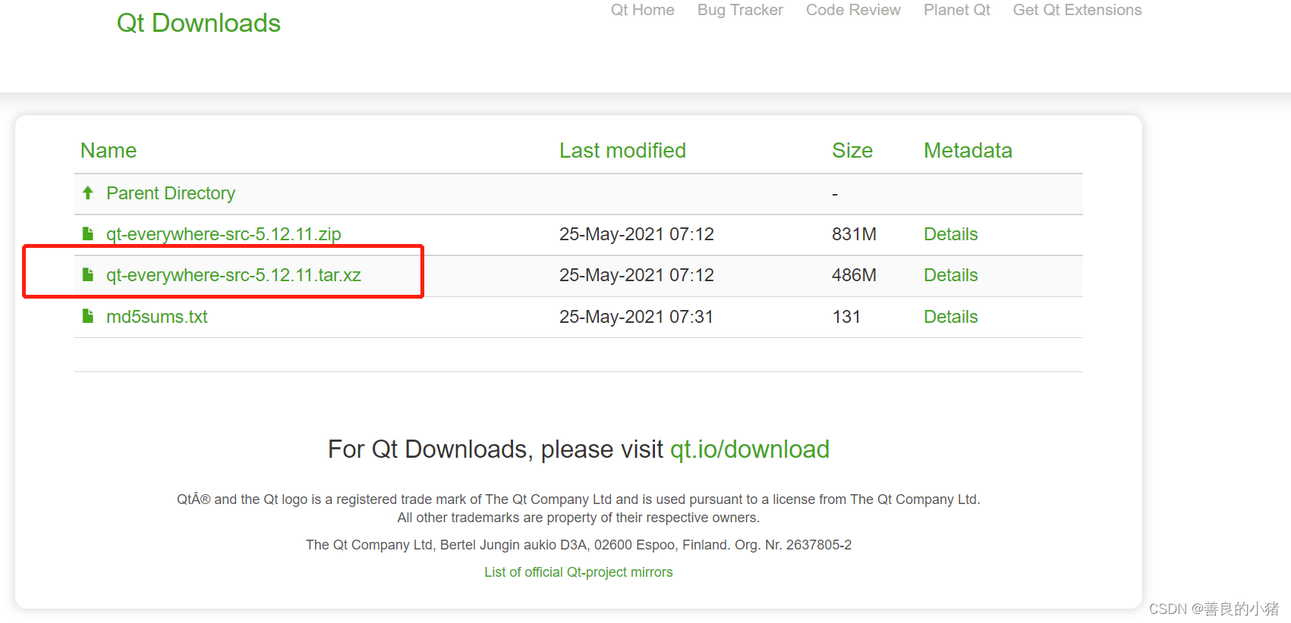Click the .tar.xz row's 25-May-2021 07:12 date
This screenshot has height=623, width=1291.
(637, 275)
